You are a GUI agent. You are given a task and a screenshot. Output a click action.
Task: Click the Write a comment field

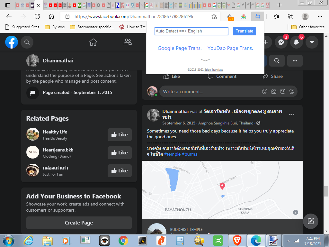[x=228, y=92]
